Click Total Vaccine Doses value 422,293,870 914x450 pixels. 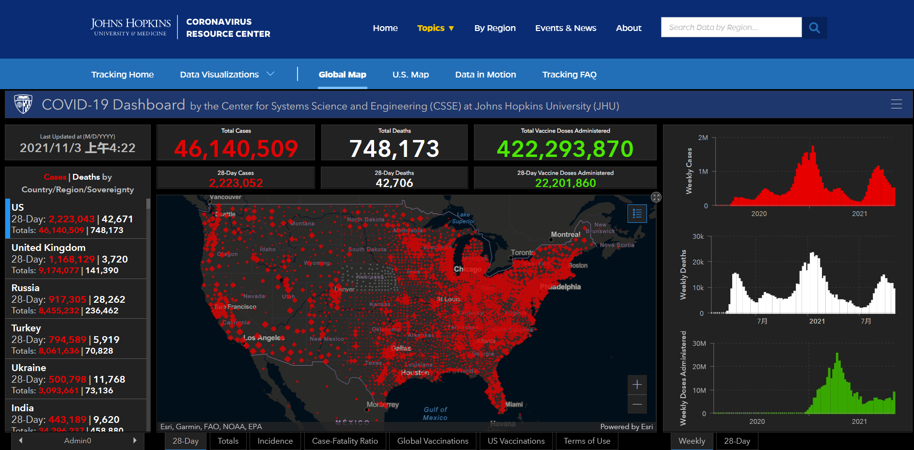(565, 148)
